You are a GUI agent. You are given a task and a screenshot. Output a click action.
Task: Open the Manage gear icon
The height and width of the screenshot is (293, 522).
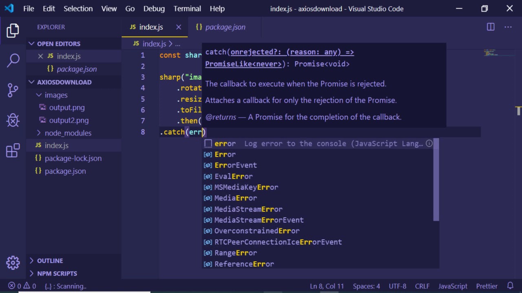[13, 262]
